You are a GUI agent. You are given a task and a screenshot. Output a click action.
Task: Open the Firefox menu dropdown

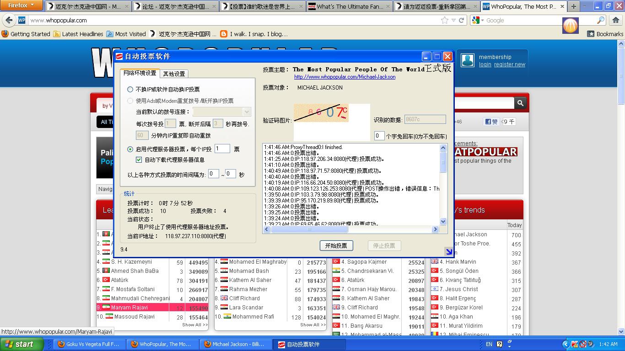pyautogui.click(x=22, y=5)
